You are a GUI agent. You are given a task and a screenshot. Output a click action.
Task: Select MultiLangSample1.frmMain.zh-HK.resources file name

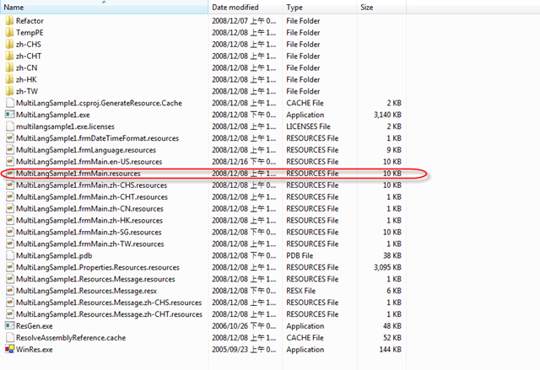(89, 221)
